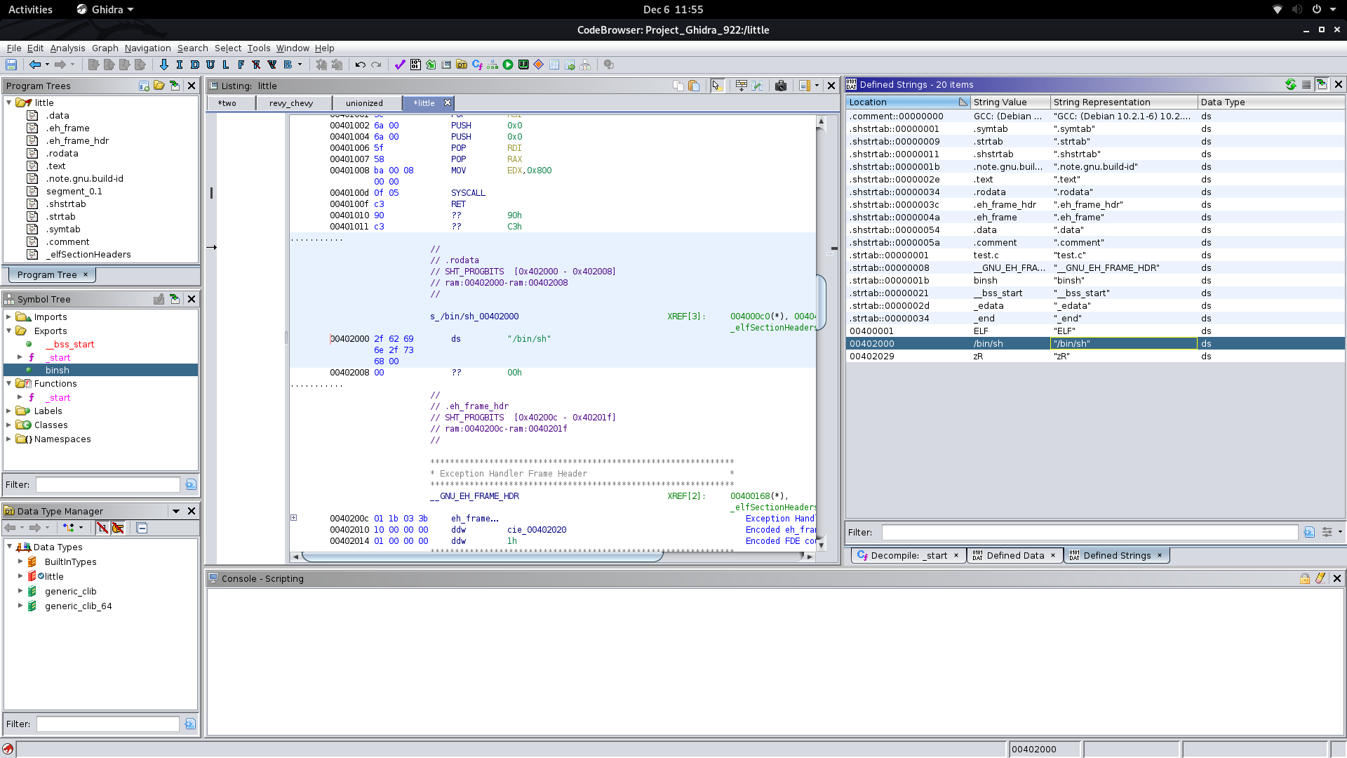This screenshot has height=758, width=1347.
Task: Open the Analysis menu
Action: pyautogui.click(x=67, y=48)
